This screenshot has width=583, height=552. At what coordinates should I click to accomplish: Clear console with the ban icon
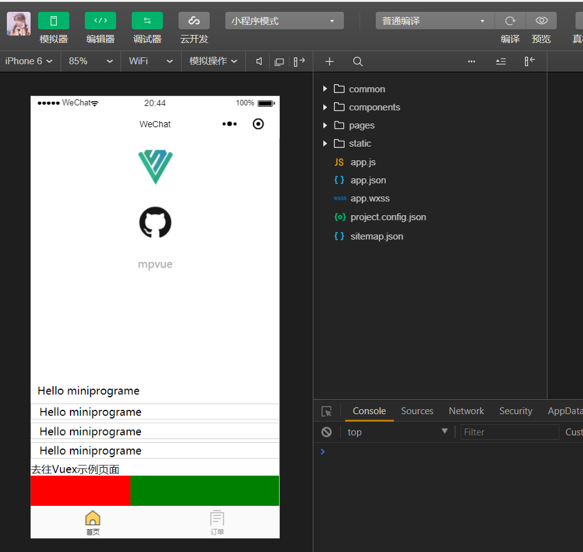tap(326, 432)
